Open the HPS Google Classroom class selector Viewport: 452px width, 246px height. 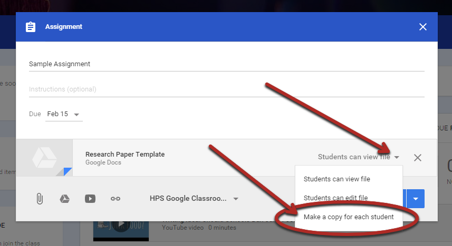194,199
